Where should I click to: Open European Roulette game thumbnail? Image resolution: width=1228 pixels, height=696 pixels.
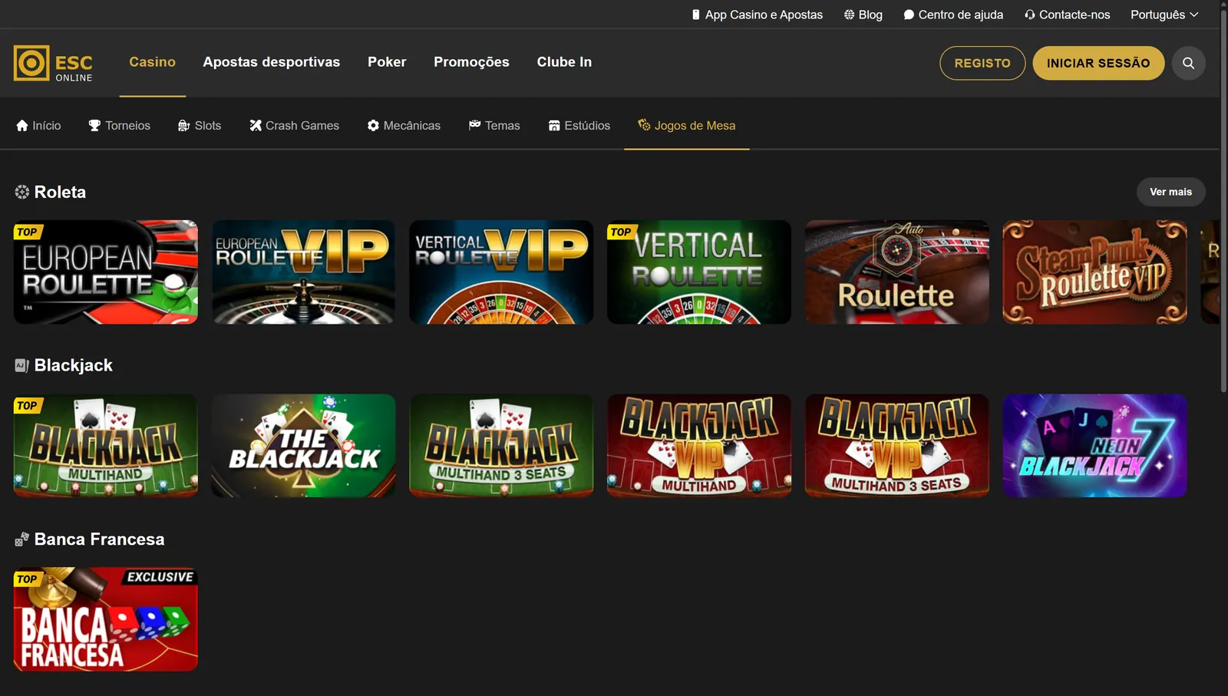(x=106, y=272)
